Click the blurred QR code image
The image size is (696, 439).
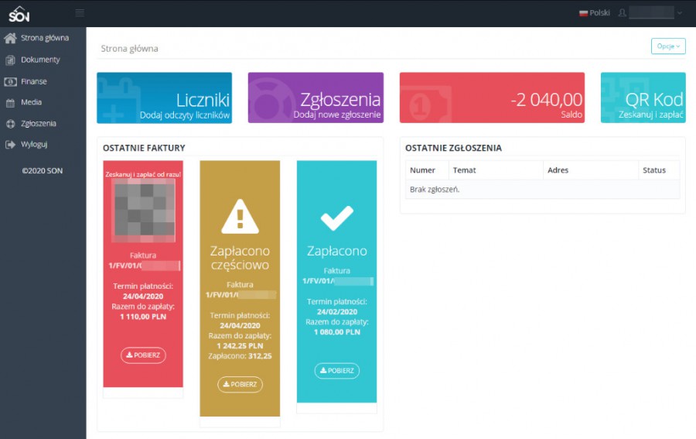coord(143,210)
